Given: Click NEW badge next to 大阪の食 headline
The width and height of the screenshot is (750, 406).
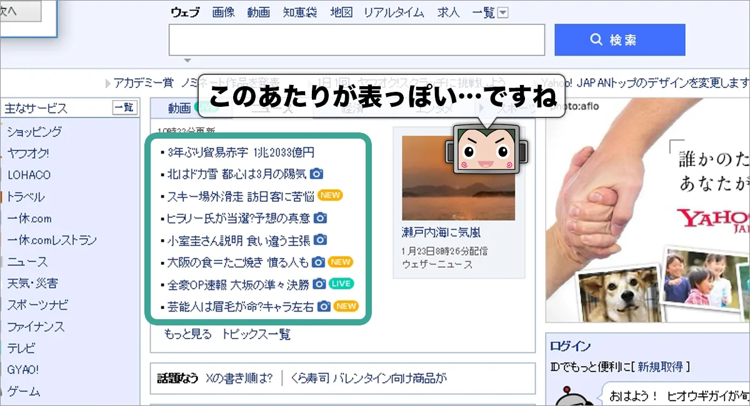Looking at the screenshot, I should (341, 262).
